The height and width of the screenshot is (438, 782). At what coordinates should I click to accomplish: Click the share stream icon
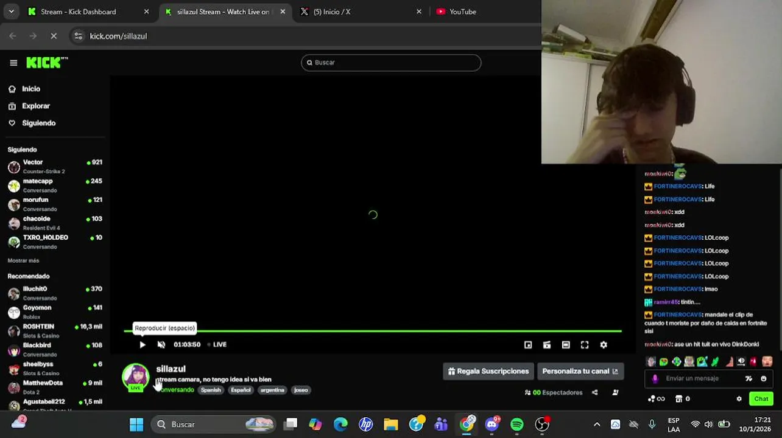[x=595, y=392]
